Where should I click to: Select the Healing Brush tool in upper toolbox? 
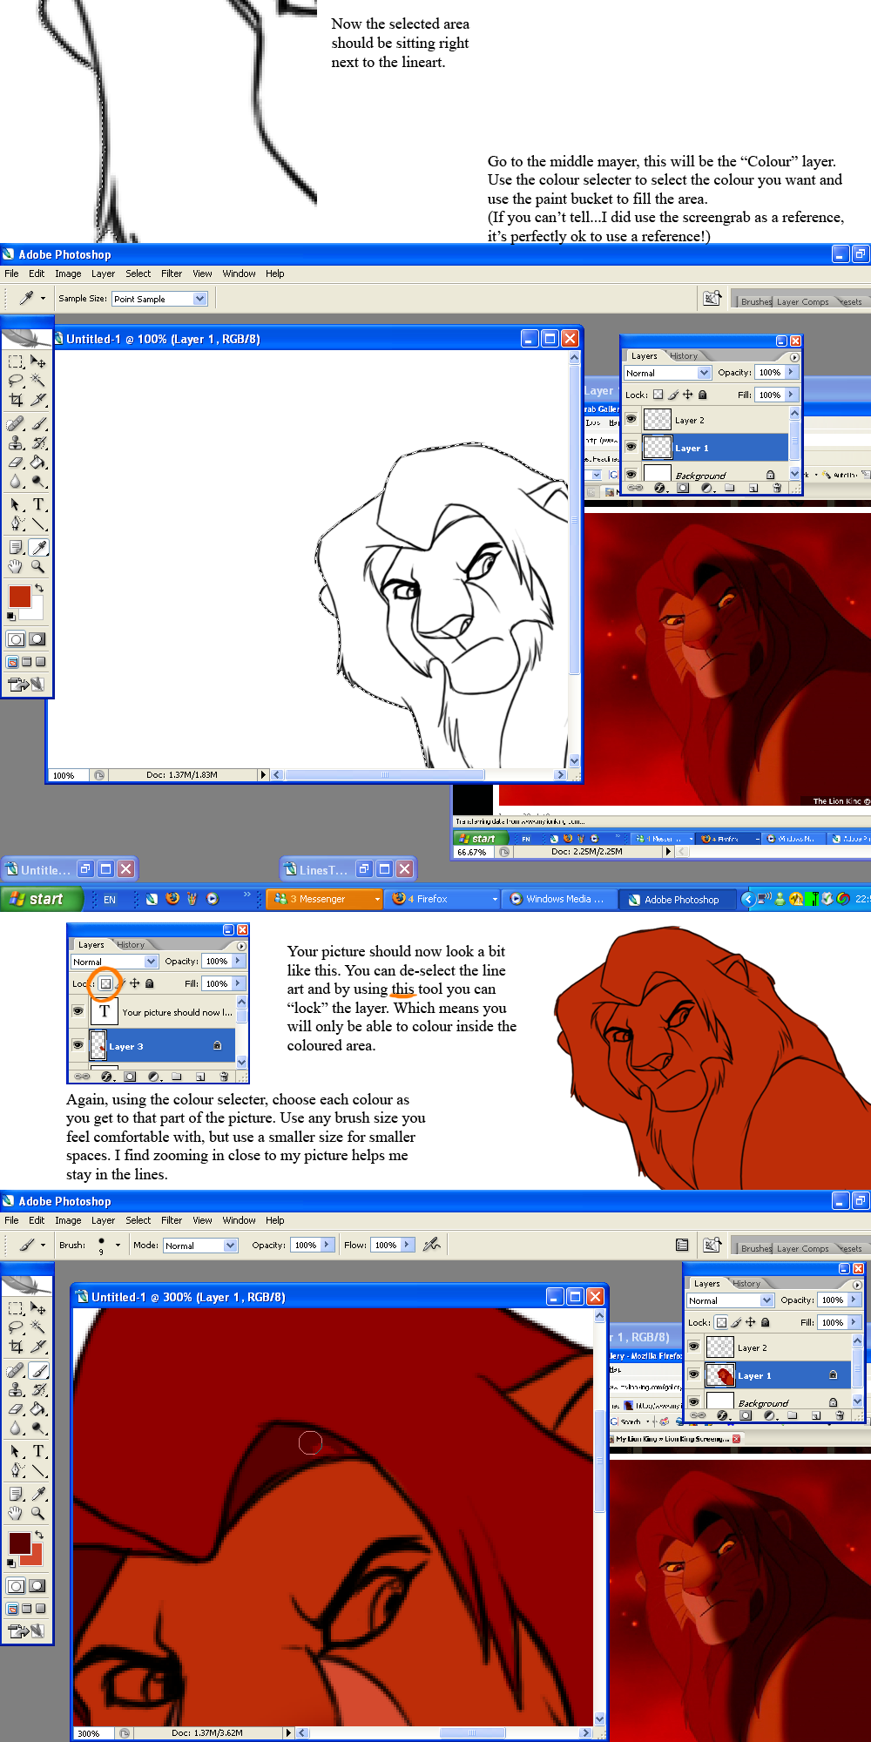pos(16,423)
